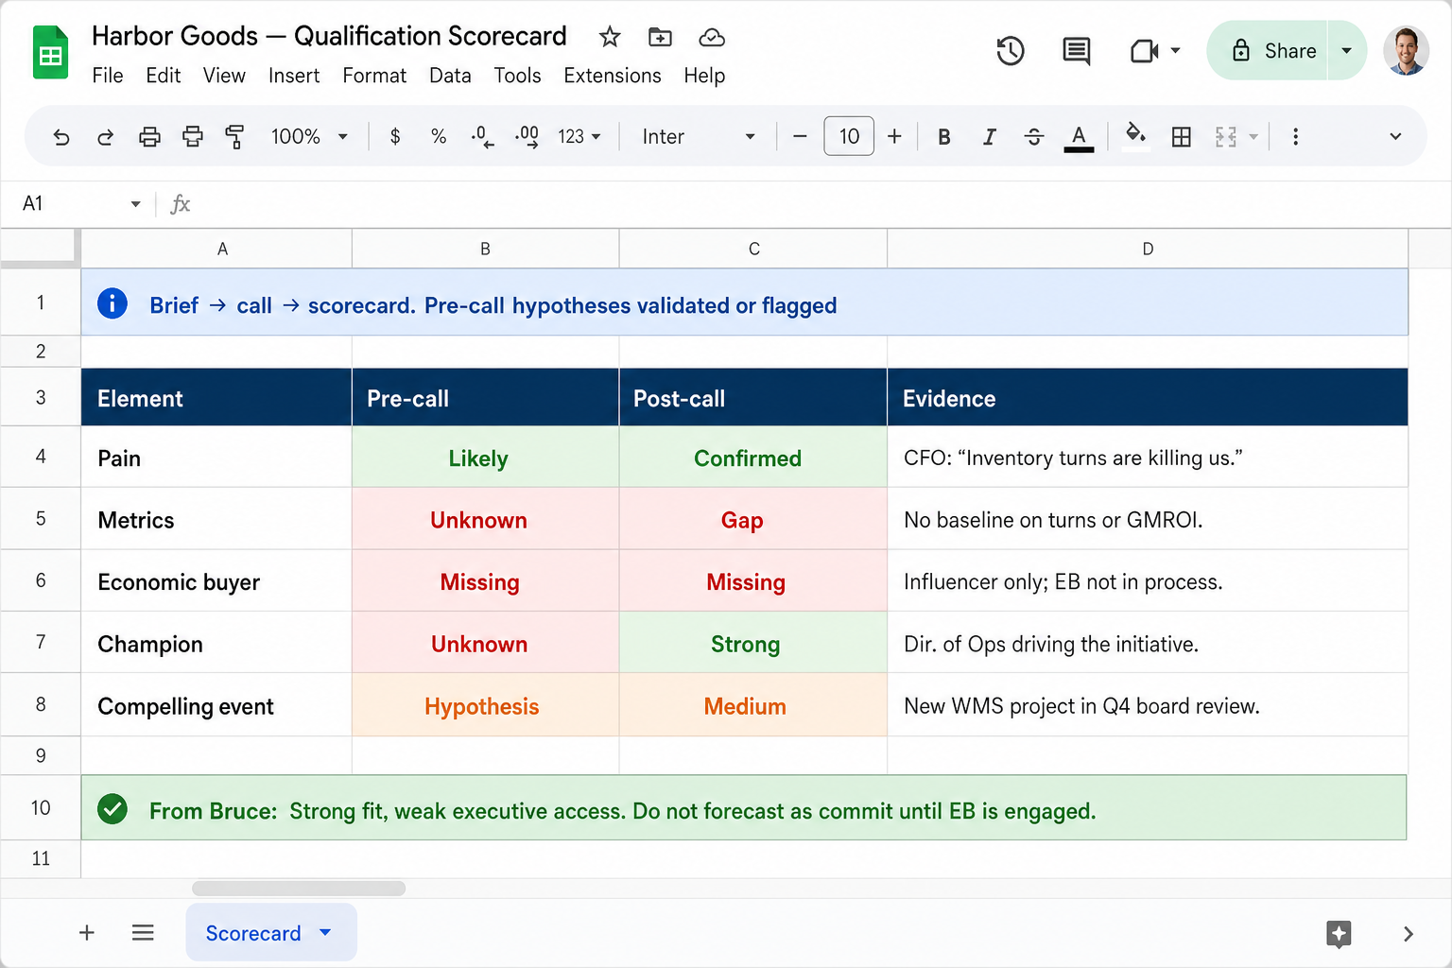
Task: Open the text color picker
Action: pos(1079,138)
